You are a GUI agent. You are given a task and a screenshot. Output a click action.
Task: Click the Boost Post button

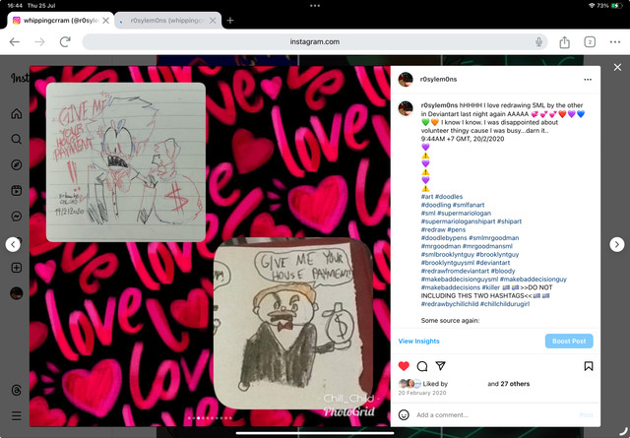[x=569, y=341]
